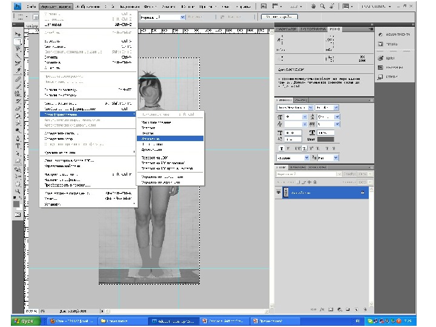Toggle Quick Mask mode button
This screenshot has height=327, width=436.
point(18,214)
